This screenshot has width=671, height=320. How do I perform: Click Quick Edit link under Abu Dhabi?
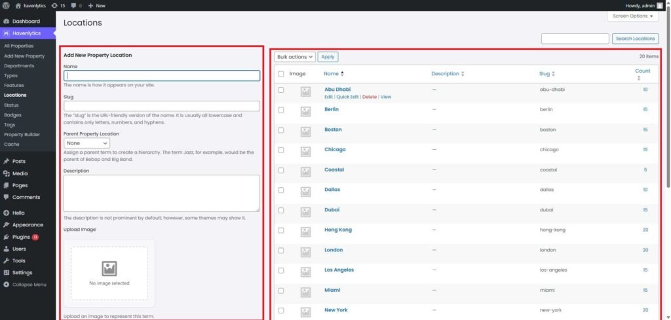347,97
